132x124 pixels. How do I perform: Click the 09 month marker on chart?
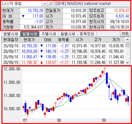tap(104, 120)
